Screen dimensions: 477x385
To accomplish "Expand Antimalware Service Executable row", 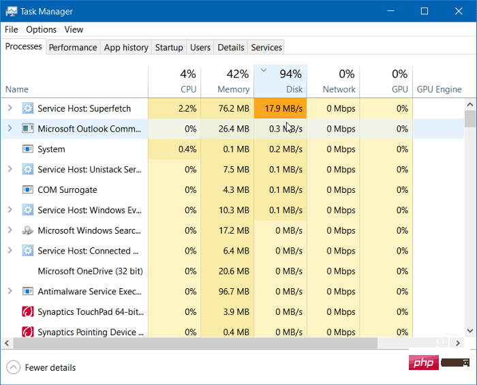I will pyautogui.click(x=10, y=291).
